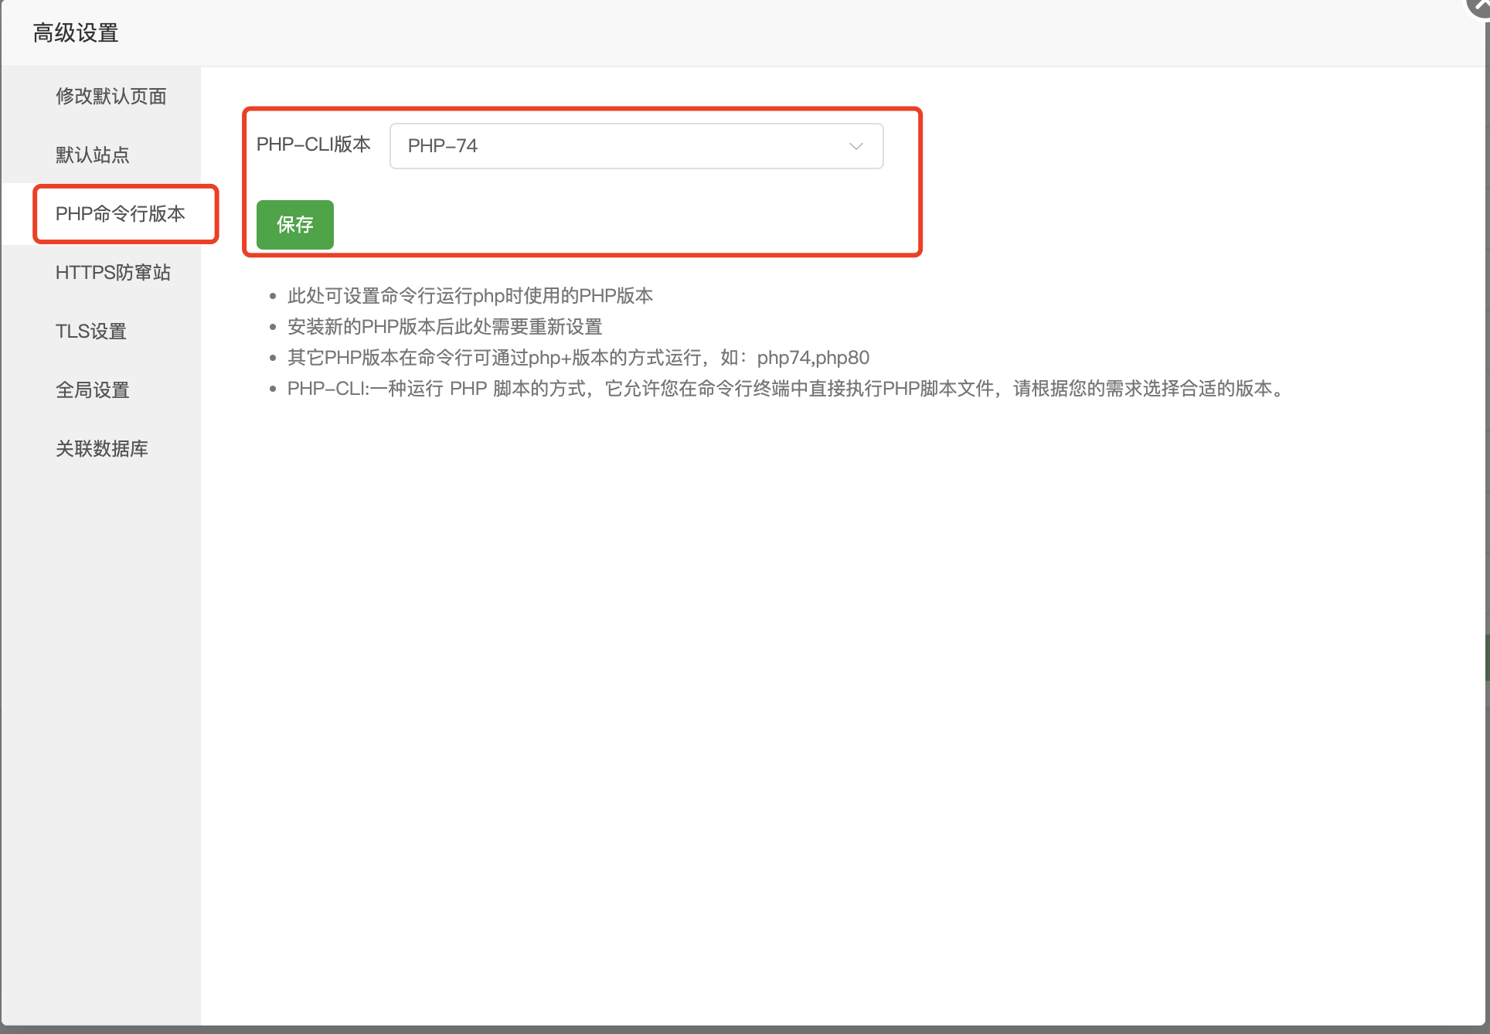This screenshot has height=1034, width=1490.
Task: Click the note mentioning php74,php80
Action: click(x=578, y=358)
